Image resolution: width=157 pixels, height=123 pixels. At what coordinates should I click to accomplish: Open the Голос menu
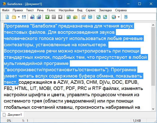[51, 10]
